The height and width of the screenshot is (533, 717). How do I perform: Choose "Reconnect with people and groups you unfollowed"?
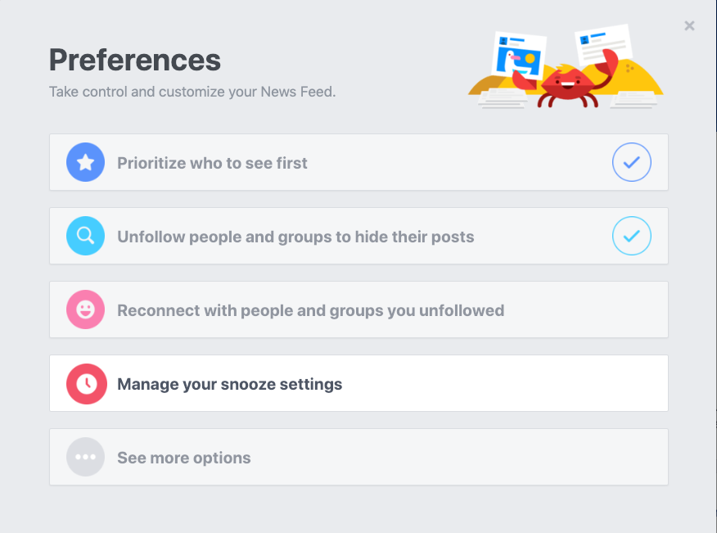(358, 309)
